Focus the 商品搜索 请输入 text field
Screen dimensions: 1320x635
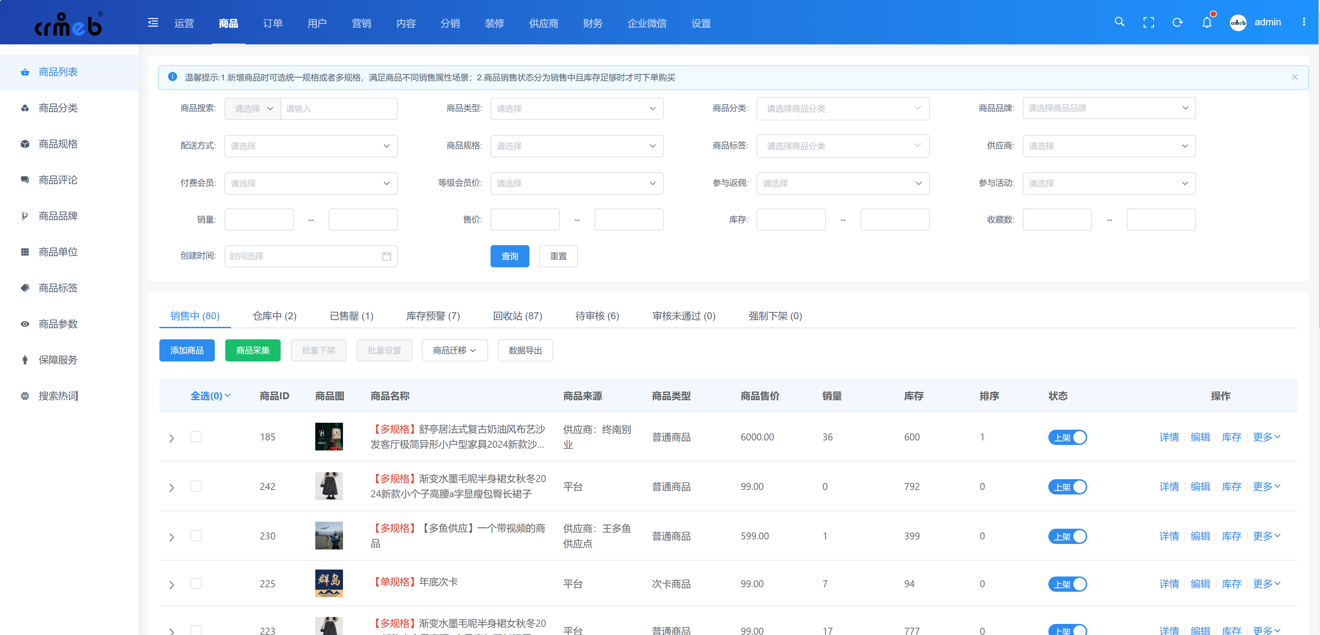pyautogui.click(x=339, y=109)
